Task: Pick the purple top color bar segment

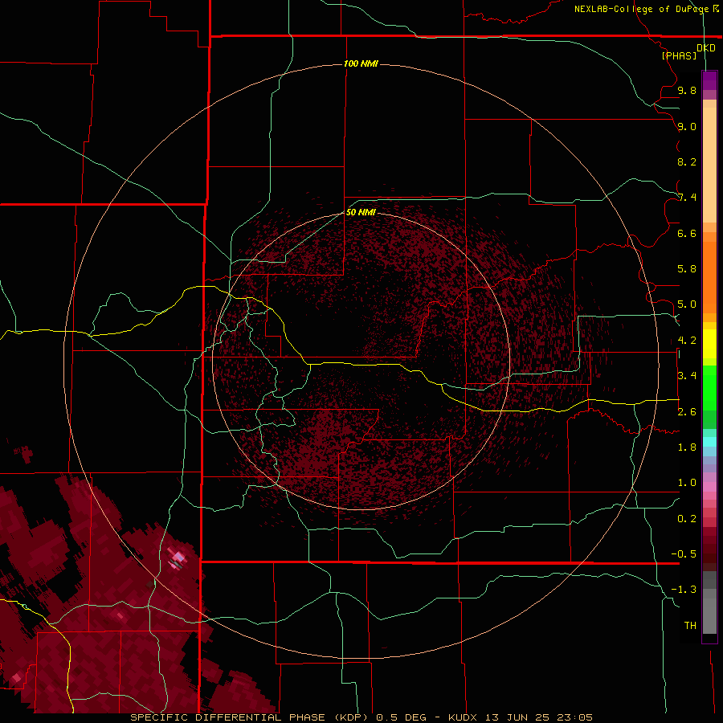Action: coord(709,80)
